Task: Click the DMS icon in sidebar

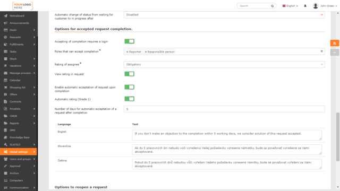Action: point(6,131)
